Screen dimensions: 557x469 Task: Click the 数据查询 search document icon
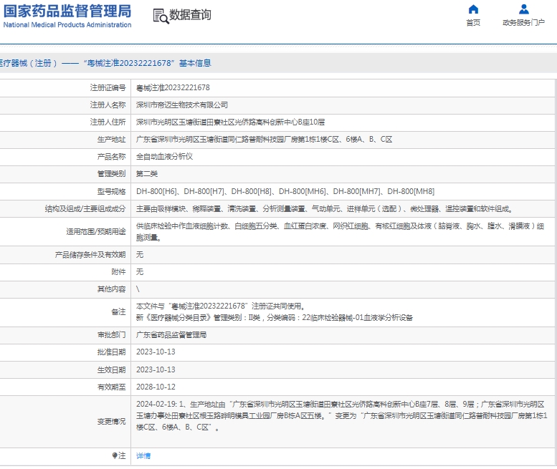coord(161,16)
